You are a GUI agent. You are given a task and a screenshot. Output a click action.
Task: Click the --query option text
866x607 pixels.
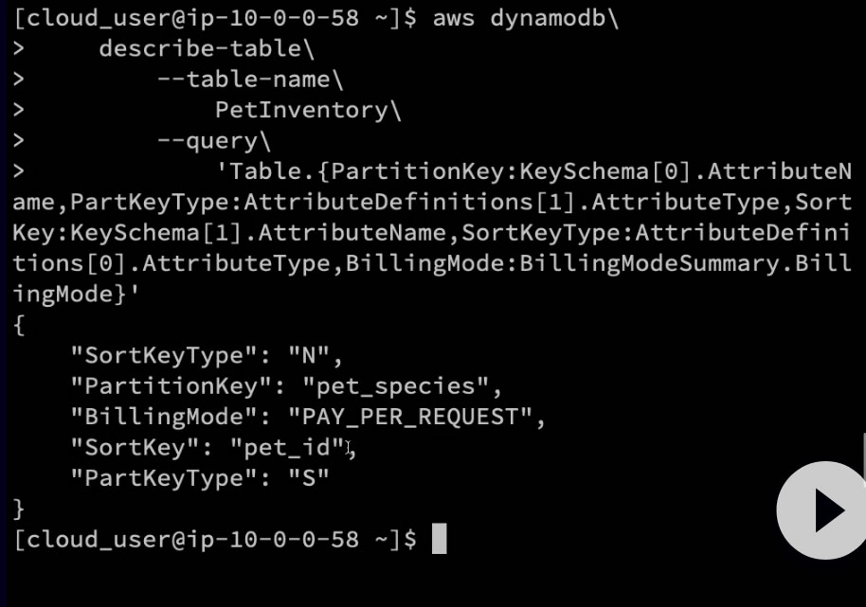pyautogui.click(x=208, y=141)
